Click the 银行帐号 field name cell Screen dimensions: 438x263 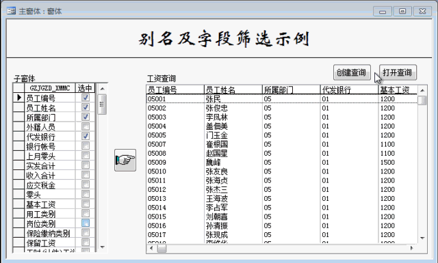coord(50,146)
